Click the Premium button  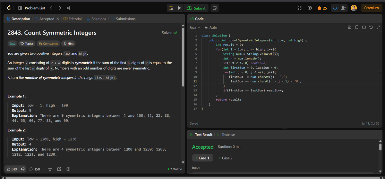coord(371,8)
